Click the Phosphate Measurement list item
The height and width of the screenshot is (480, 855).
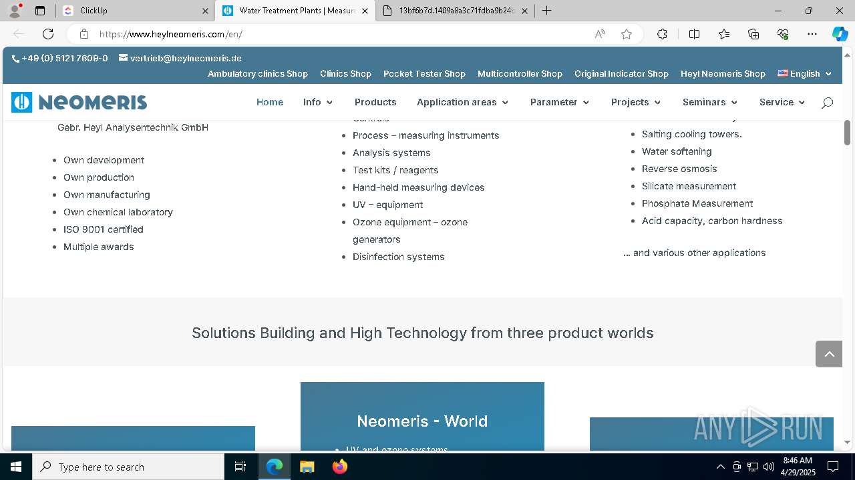click(x=697, y=203)
